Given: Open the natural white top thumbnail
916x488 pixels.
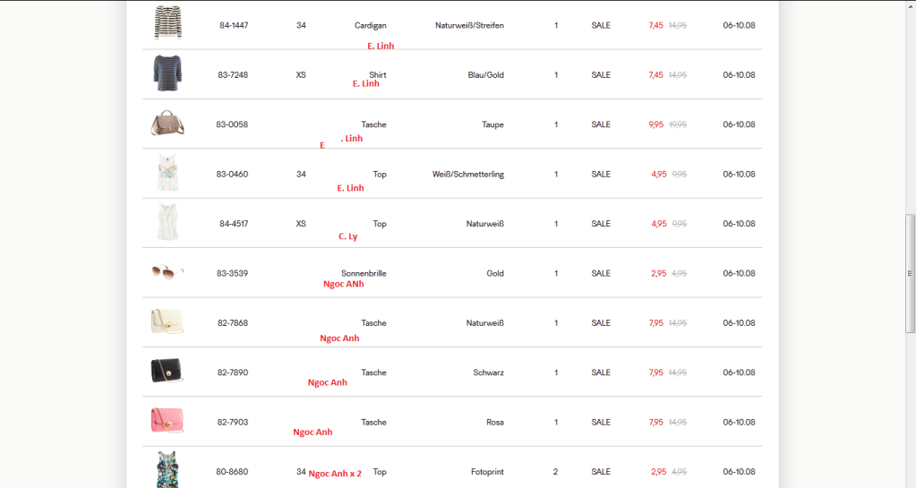Looking at the screenshot, I should tap(167, 222).
